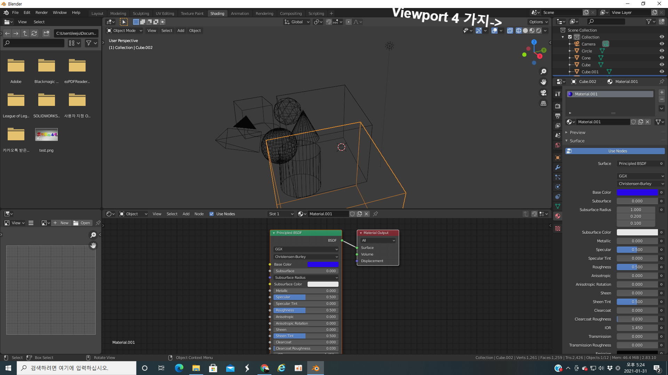Select rendered viewport shading sphere icon

tap(539, 31)
